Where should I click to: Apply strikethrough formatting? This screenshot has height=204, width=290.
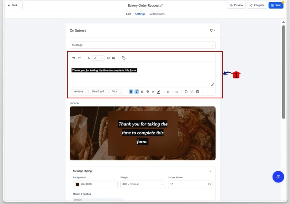(148, 92)
